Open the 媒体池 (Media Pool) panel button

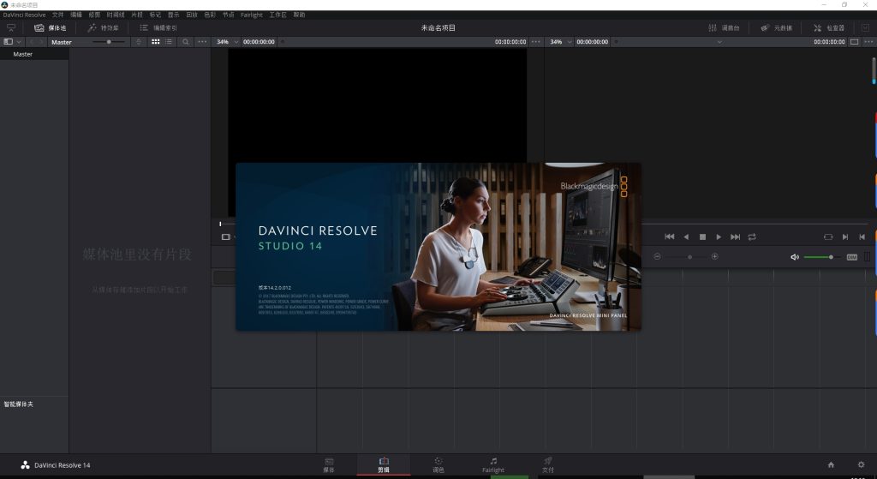(x=51, y=27)
